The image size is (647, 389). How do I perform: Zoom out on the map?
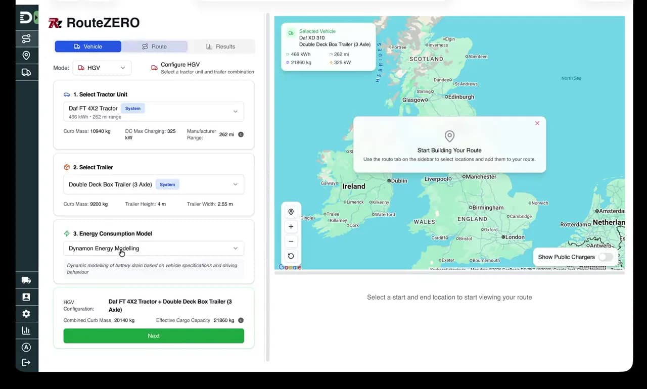[x=291, y=241]
